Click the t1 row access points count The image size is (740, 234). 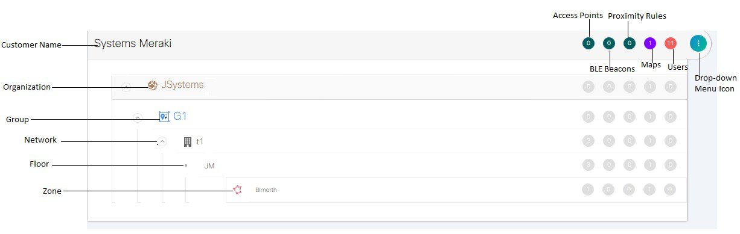click(588, 141)
